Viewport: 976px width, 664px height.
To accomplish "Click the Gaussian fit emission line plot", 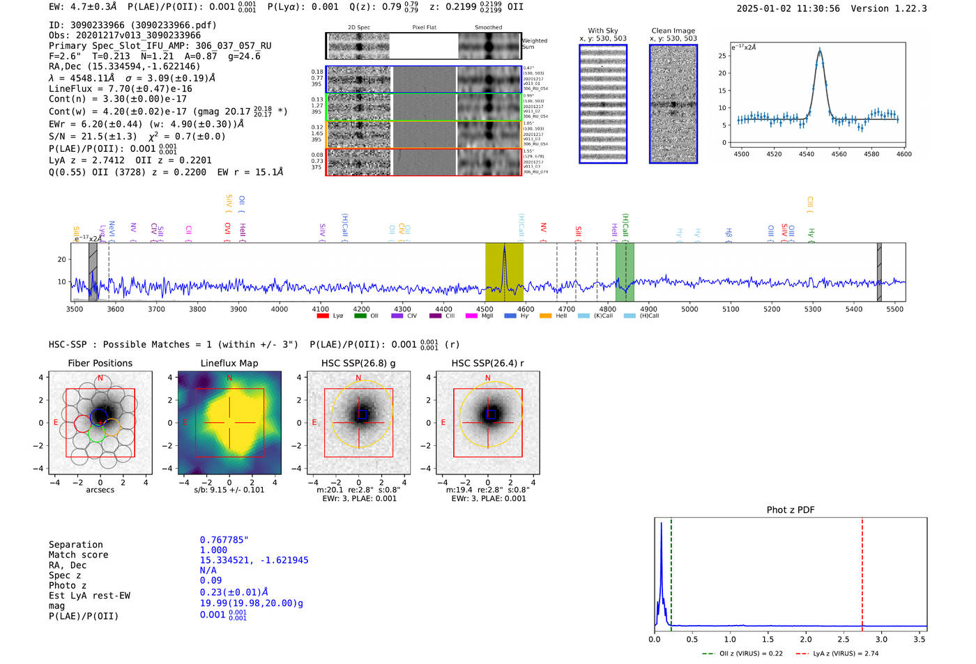I will tap(817, 95).
